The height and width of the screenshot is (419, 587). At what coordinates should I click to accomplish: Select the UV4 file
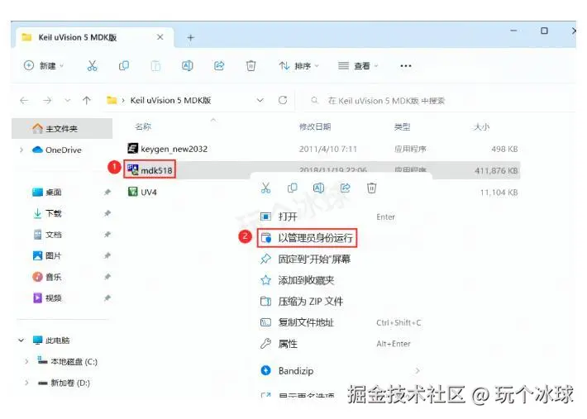(x=142, y=192)
